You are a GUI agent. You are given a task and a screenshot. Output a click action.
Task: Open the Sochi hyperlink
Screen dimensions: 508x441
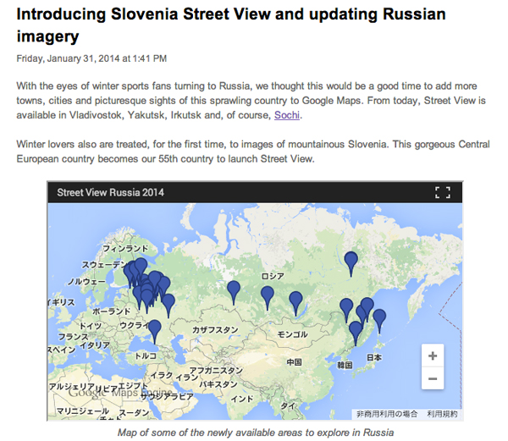pos(288,115)
